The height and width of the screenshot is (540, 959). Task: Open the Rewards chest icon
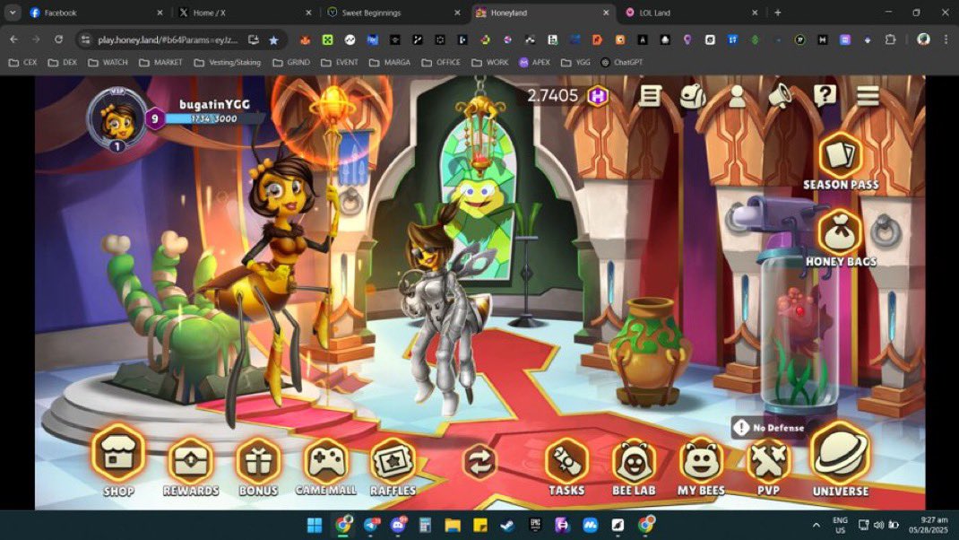(191, 466)
